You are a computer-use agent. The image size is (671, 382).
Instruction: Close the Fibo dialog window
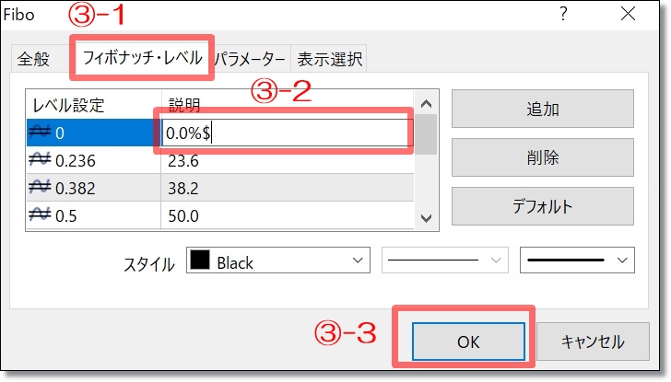628,14
